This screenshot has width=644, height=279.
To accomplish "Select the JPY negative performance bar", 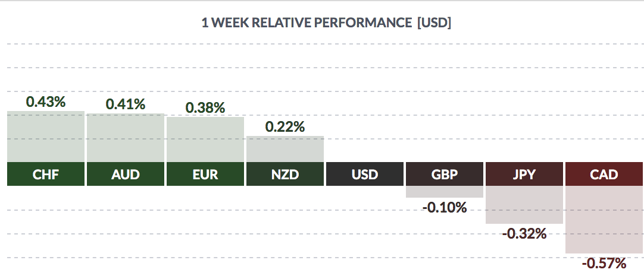I will [x=524, y=205].
